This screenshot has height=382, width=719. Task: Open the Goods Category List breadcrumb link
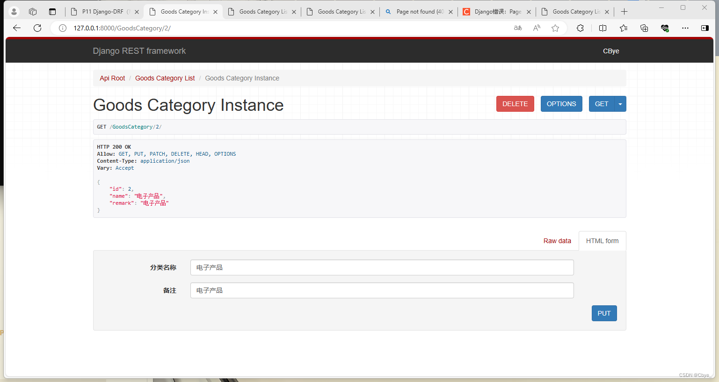click(165, 78)
